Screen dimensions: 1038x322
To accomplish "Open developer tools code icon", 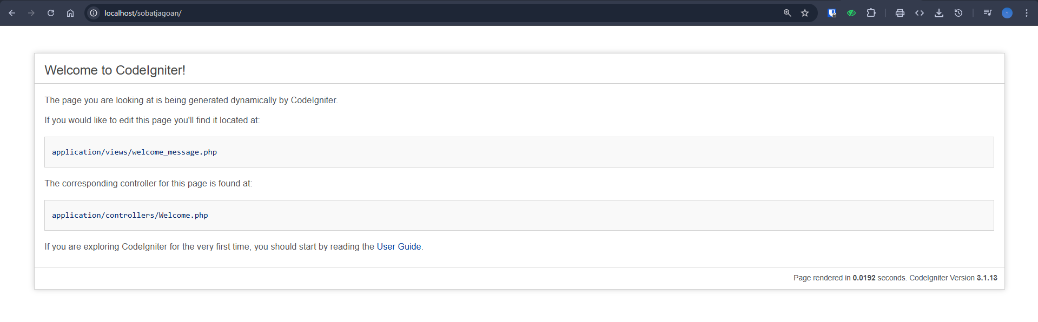I will [920, 13].
